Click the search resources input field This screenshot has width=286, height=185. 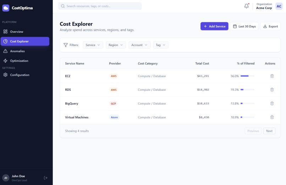(x=100, y=6)
